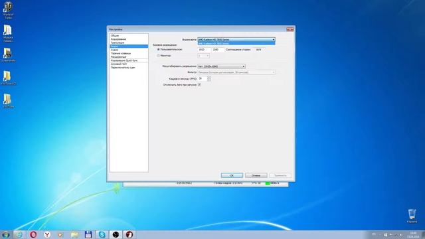Open Skype from the taskbar
The width and height of the screenshot is (425, 239).
pyautogui.click(x=102, y=234)
